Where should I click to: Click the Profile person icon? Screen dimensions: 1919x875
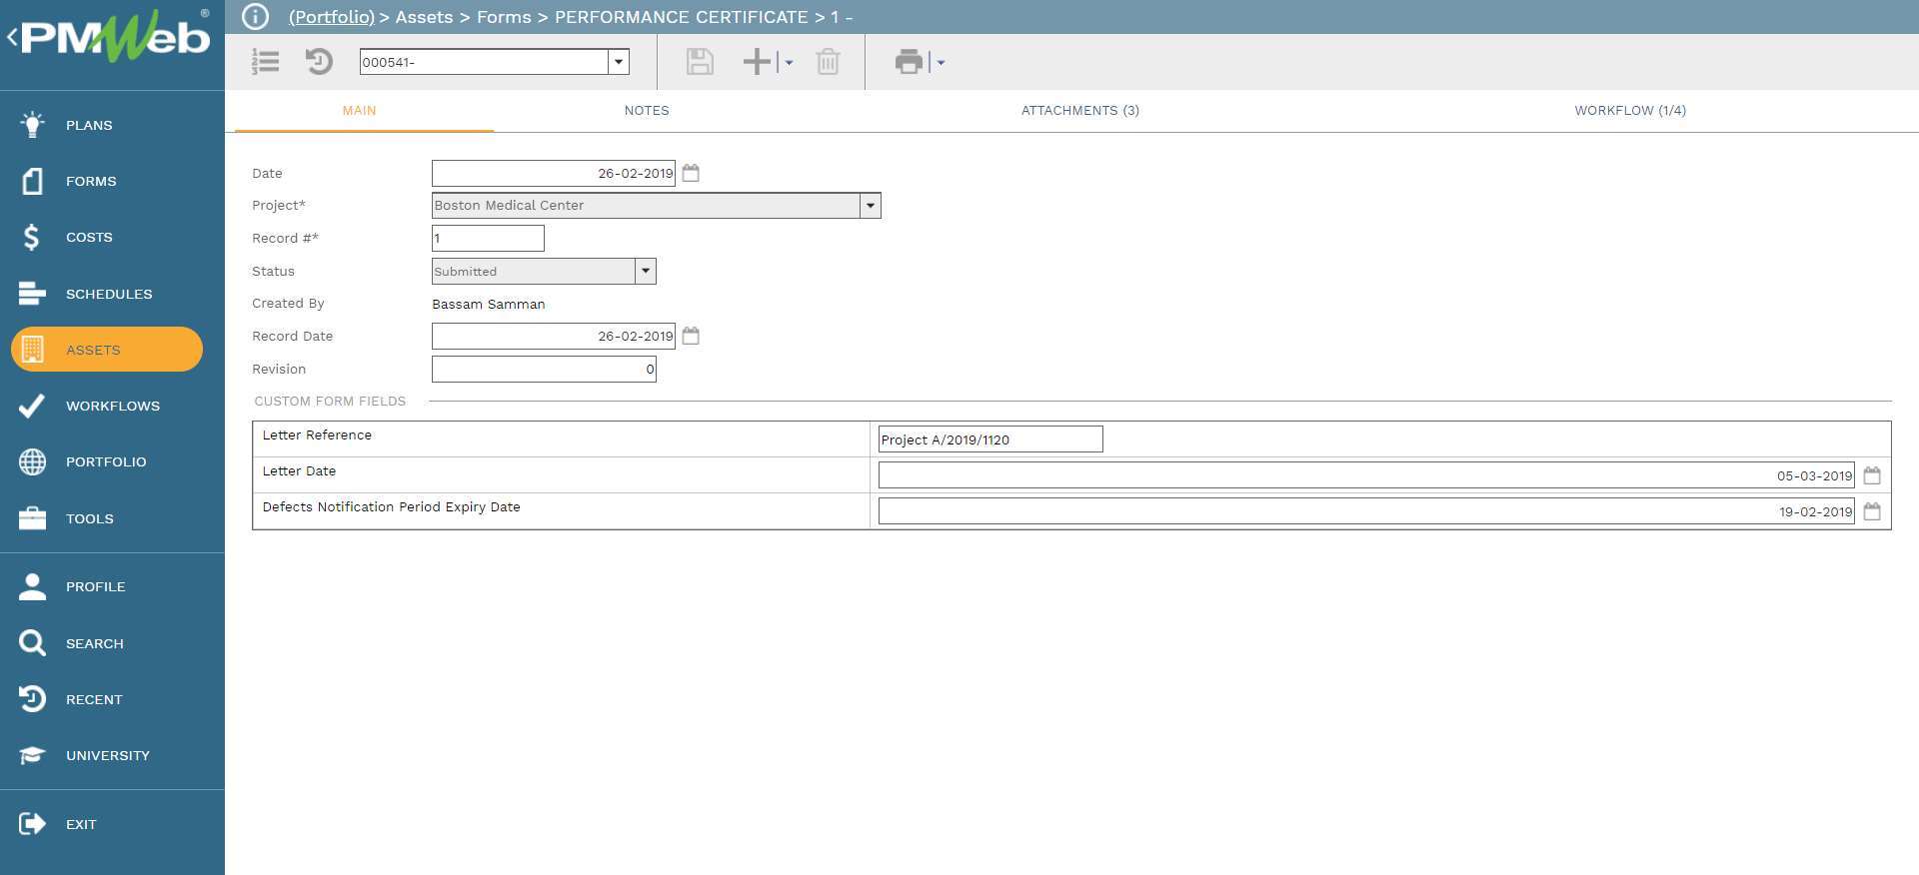[32, 586]
